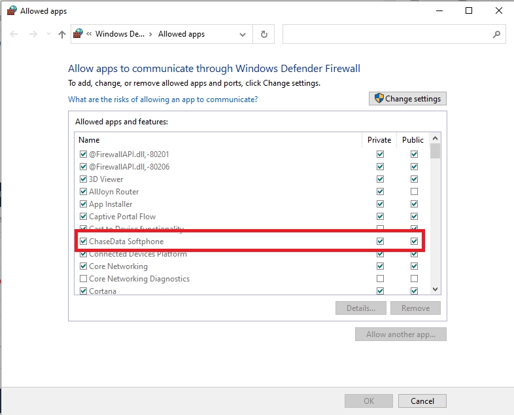This screenshot has height=415, width=514.
Task: Click the list scrollbar up arrow
Action: (x=435, y=138)
